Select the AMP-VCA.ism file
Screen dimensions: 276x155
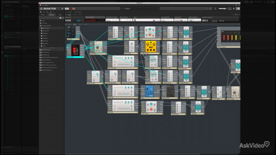52,50
